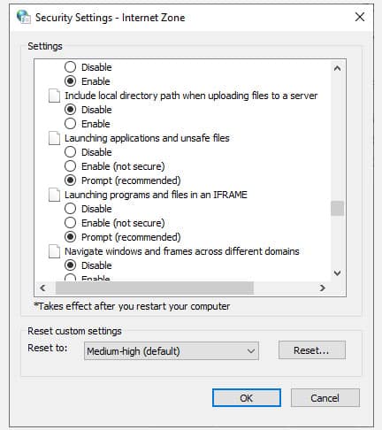This screenshot has width=382, height=430.
Task: Click the vertical scrollbar down arrow
Action: 337,273
